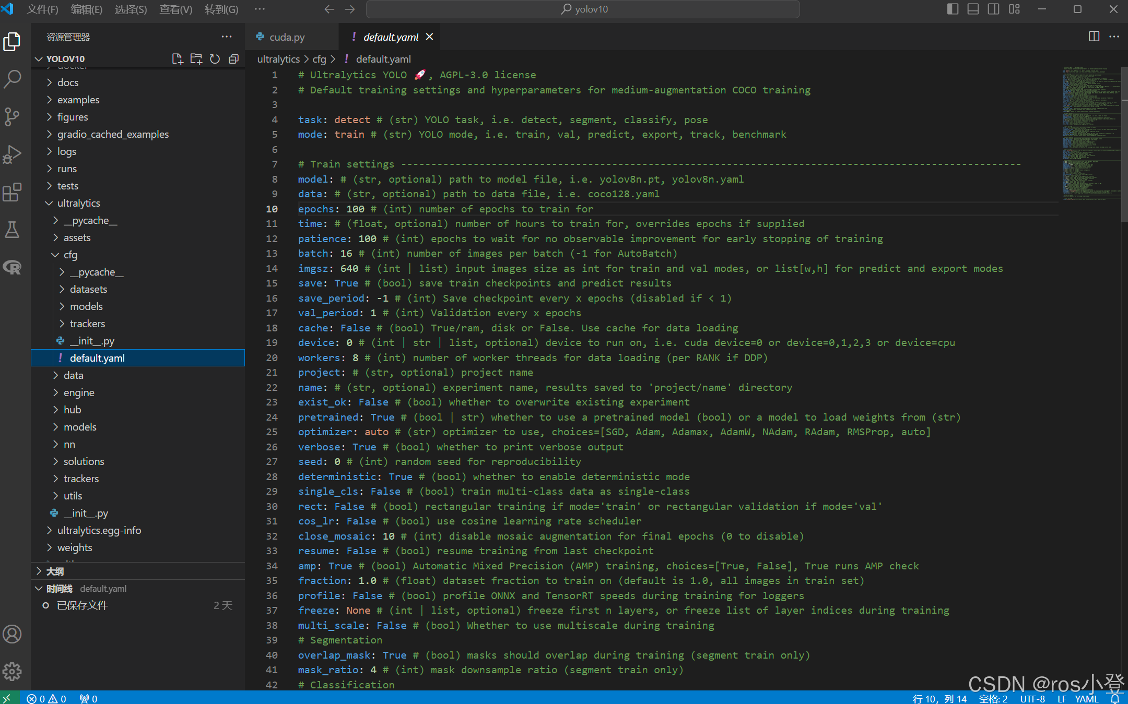1128x704 pixels.
Task: Open the Run and Debug view
Action: 12,154
